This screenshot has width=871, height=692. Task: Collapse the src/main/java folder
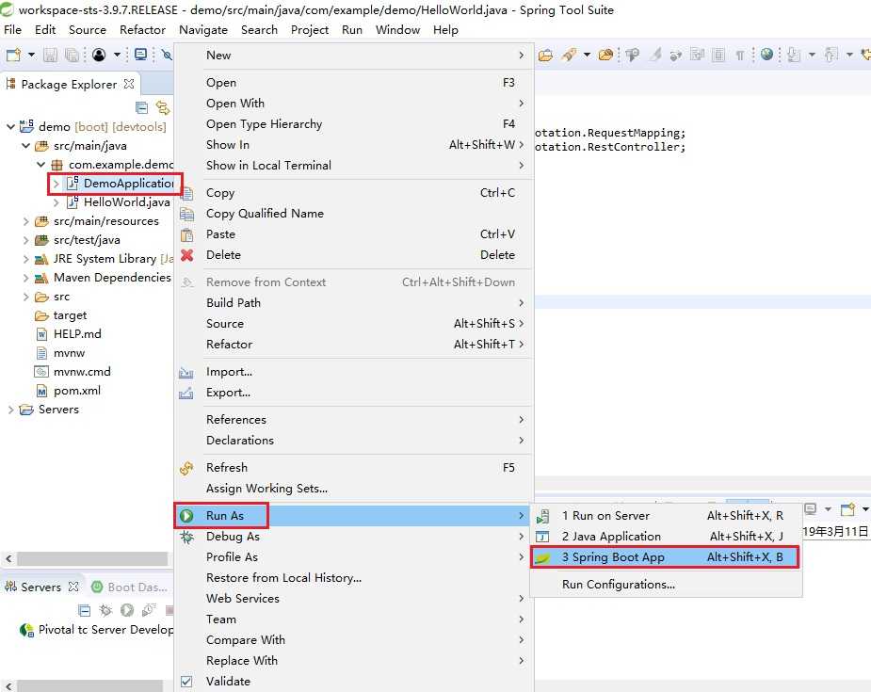tap(25, 146)
